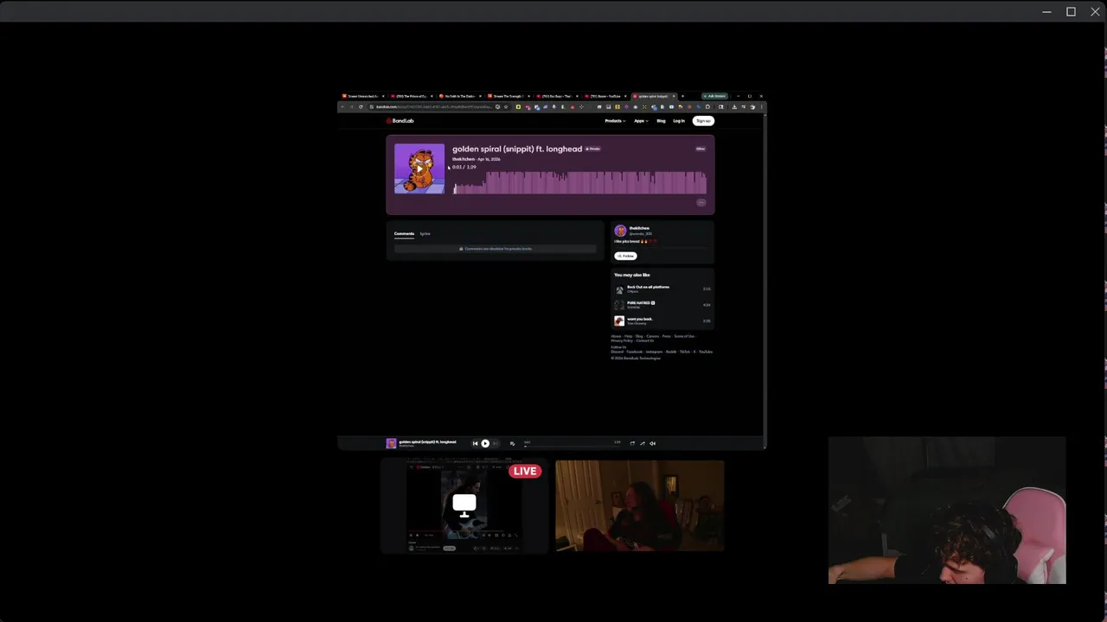Switch to the Comments tab
This screenshot has width=1107, height=622.
point(404,233)
